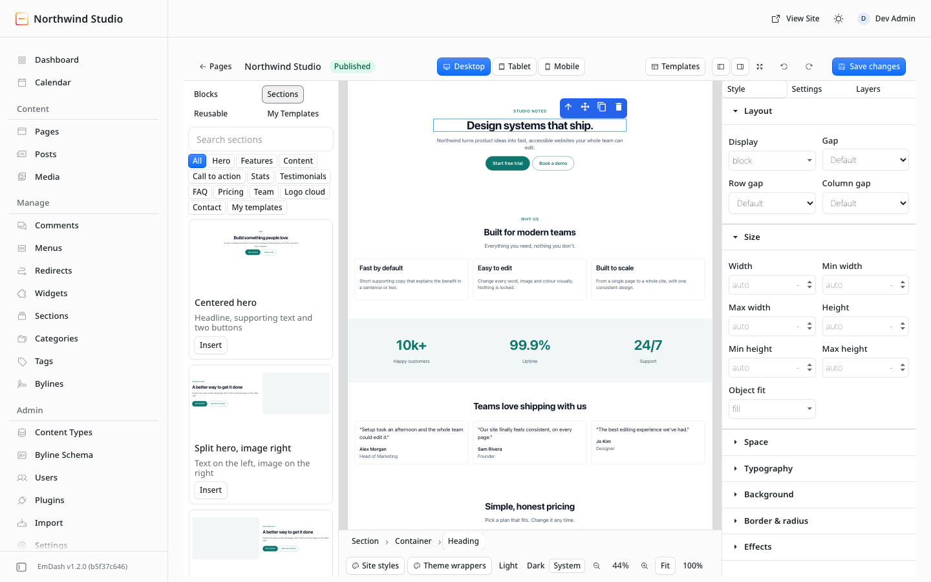Insert the Centered hero section
Viewport: 931px width, 582px height.
[x=211, y=345]
